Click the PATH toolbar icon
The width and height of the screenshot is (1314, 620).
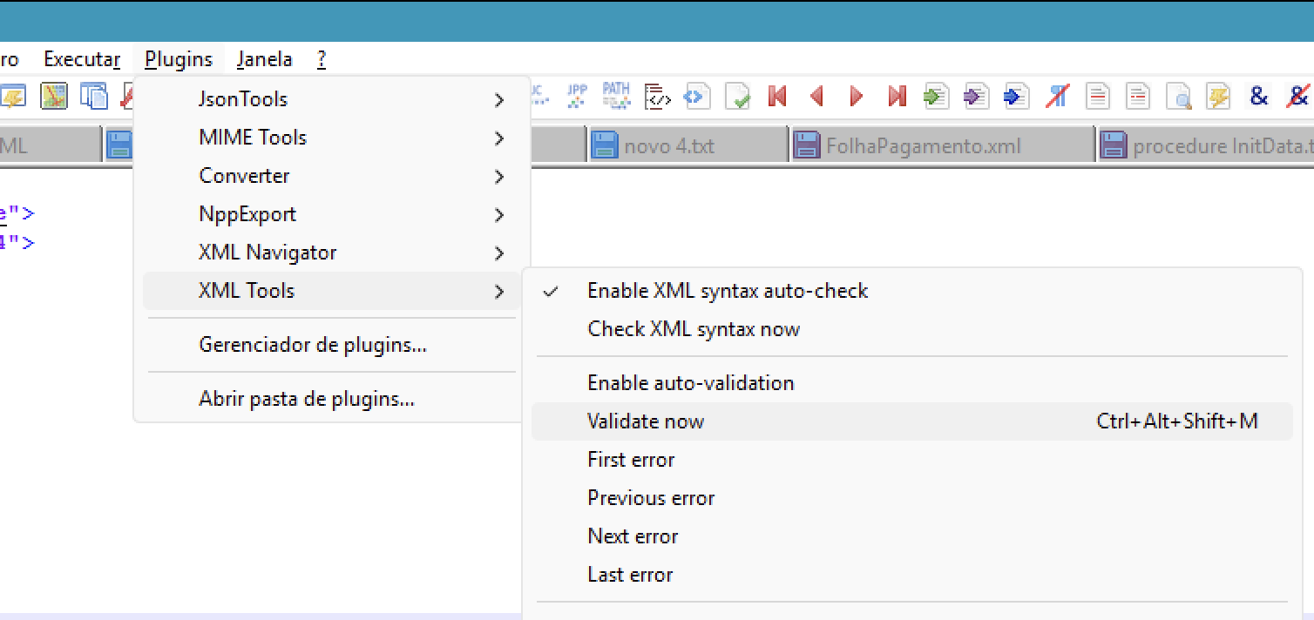(616, 96)
